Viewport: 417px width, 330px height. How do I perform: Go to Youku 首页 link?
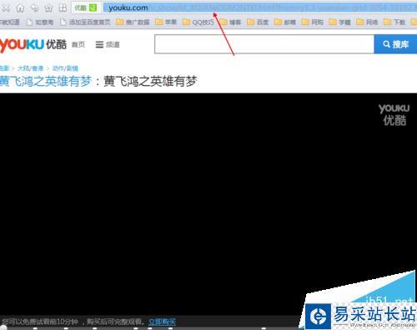(78, 44)
